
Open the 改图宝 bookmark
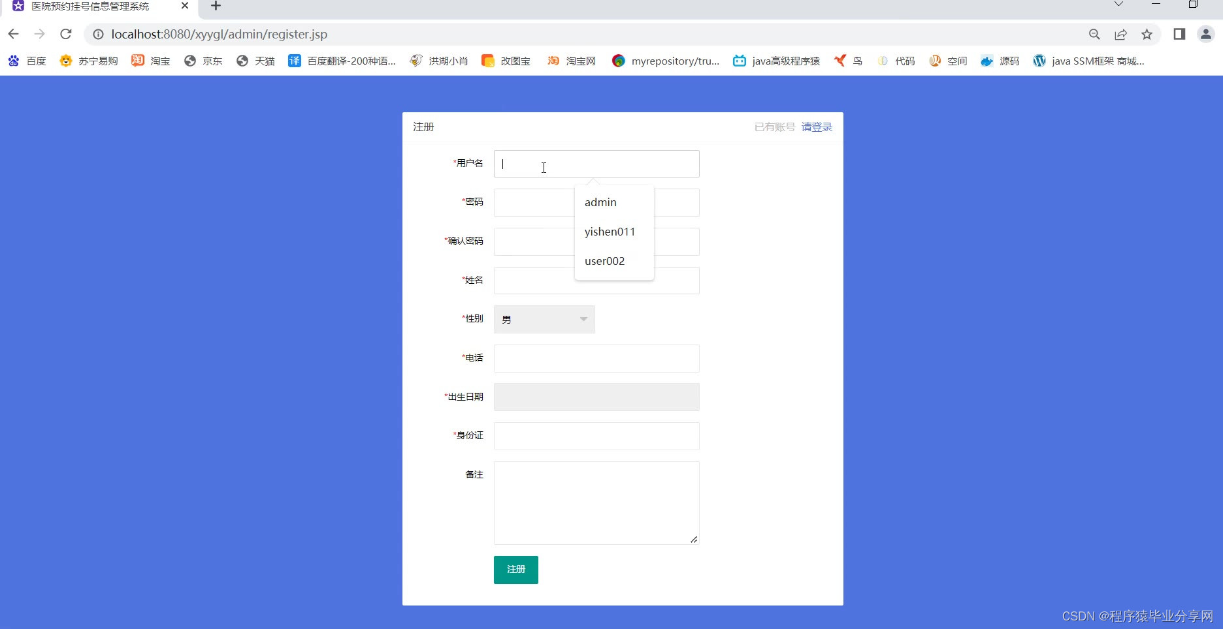[x=506, y=61]
